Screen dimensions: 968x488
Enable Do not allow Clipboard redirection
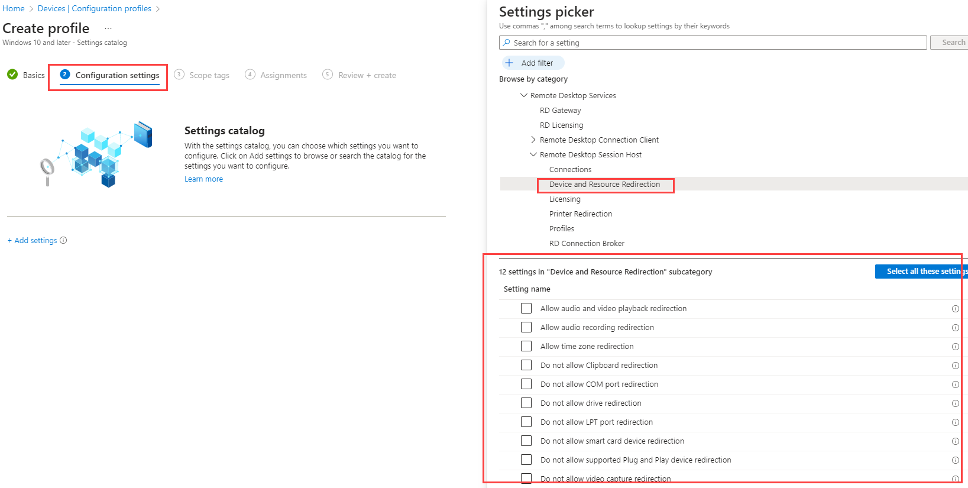(x=526, y=364)
